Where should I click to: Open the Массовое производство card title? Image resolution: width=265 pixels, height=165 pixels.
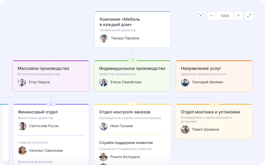[43, 68]
